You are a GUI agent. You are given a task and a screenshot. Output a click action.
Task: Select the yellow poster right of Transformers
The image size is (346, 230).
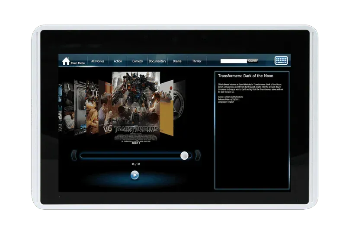click(167, 108)
